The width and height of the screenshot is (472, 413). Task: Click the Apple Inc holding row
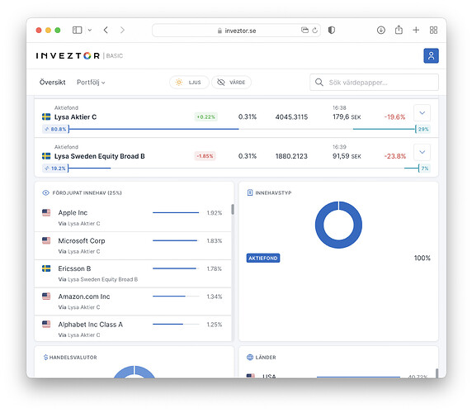pyautogui.click(x=133, y=217)
